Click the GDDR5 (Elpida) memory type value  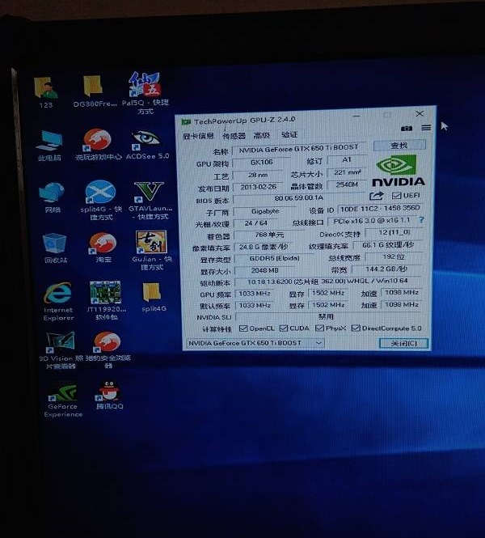click(x=274, y=258)
